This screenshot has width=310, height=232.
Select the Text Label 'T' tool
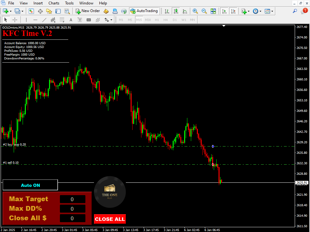click(x=80, y=20)
